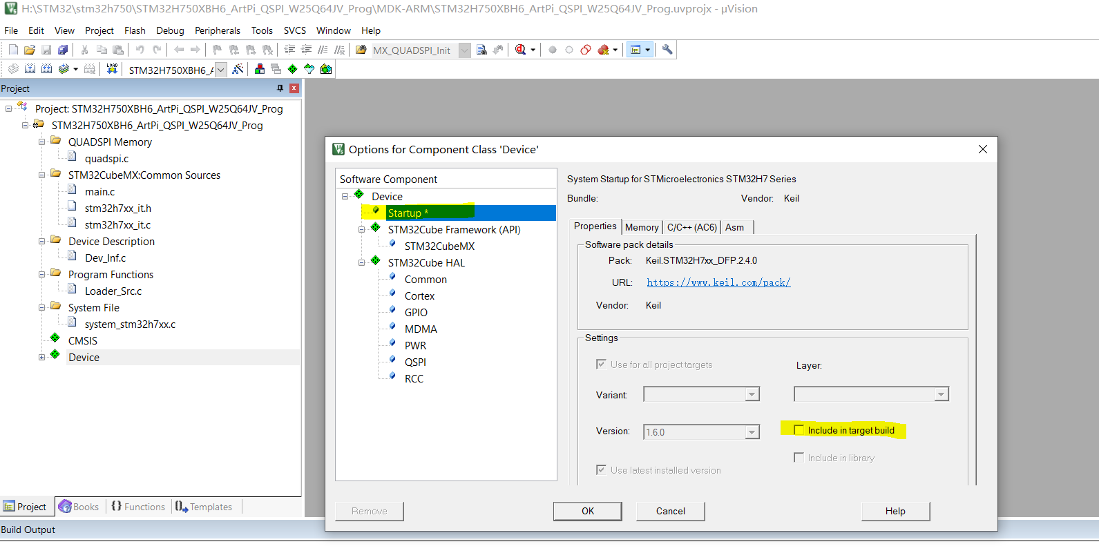This screenshot has height=553, width=1099.
Task: Click the Help button in dialog
Action: [895, 511]
